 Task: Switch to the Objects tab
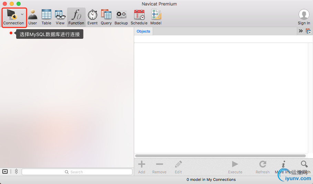[x=143, y=31]
